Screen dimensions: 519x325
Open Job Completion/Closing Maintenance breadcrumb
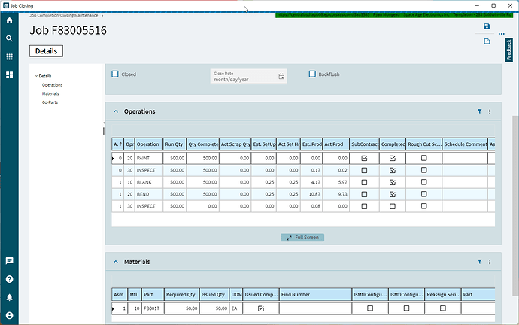pyautogui.click(x=63, y=16)
